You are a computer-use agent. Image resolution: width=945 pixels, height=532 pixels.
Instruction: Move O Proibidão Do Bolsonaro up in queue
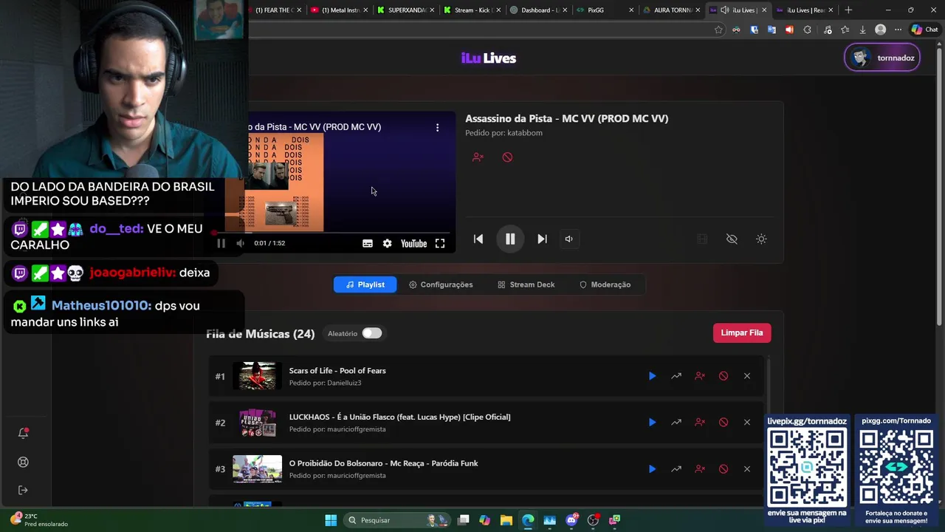coord(676,469)
